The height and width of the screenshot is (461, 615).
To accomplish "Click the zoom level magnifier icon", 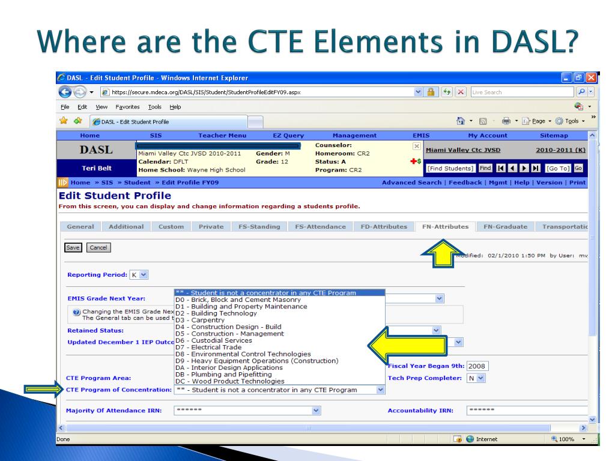I will 554,439.
